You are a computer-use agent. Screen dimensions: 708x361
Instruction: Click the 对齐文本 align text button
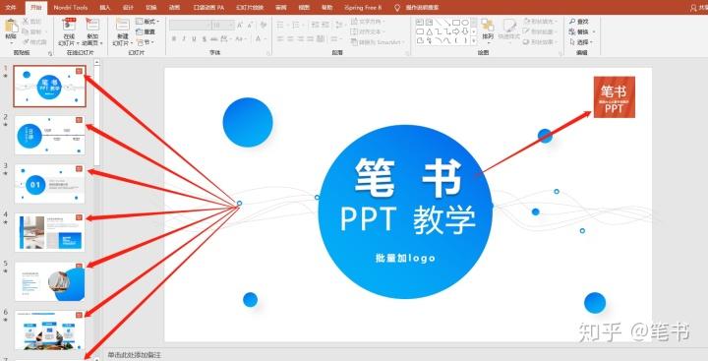368,31
